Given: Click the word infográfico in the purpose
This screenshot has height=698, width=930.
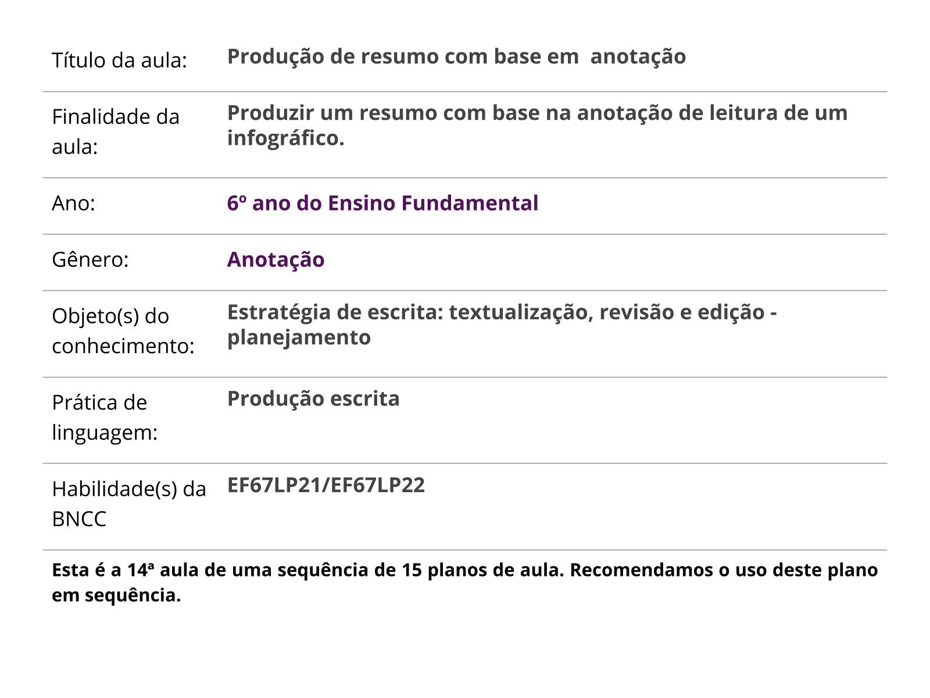Looking at the screenshot, I should 285,138.
